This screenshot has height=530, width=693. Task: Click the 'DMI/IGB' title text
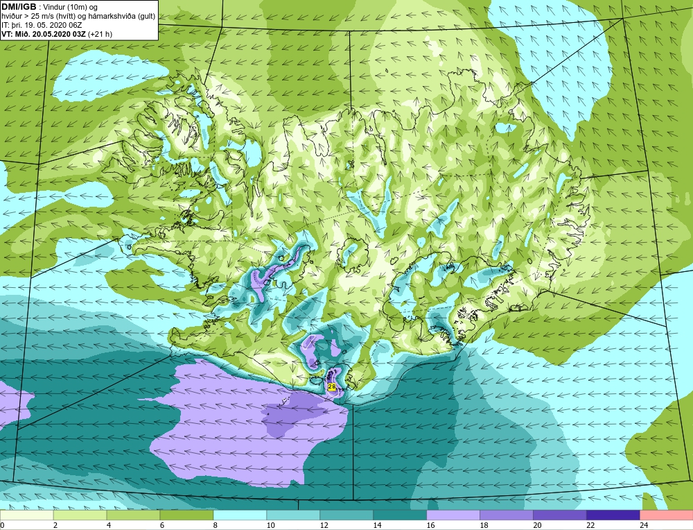pyautogui.click(x=19, y=7)
